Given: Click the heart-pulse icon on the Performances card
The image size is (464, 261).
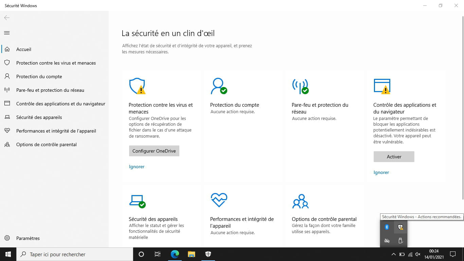Looking at the screenshot, I should pyautogui.click(x=219, y=200).
